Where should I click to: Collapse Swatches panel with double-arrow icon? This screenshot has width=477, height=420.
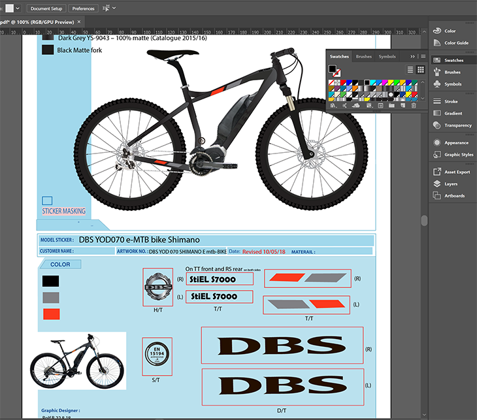click(x=412, y=56)
